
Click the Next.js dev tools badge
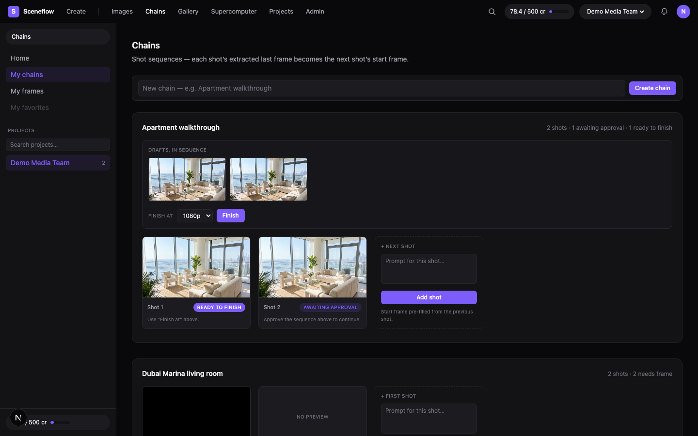18,417
